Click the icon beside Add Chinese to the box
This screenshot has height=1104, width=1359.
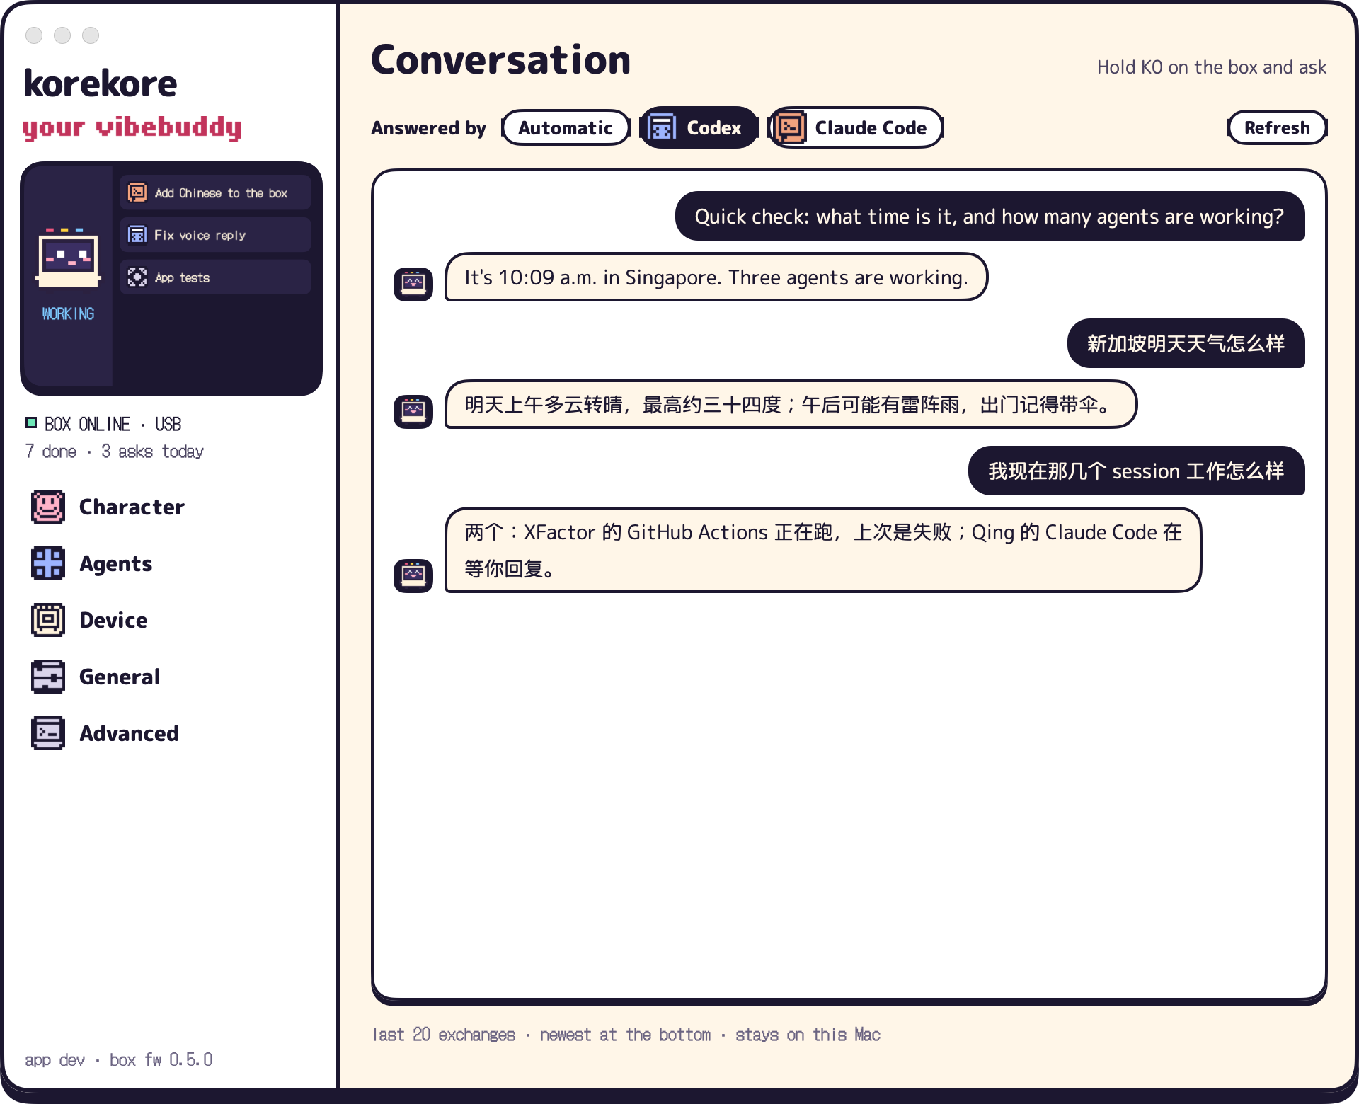click(137, 192)
